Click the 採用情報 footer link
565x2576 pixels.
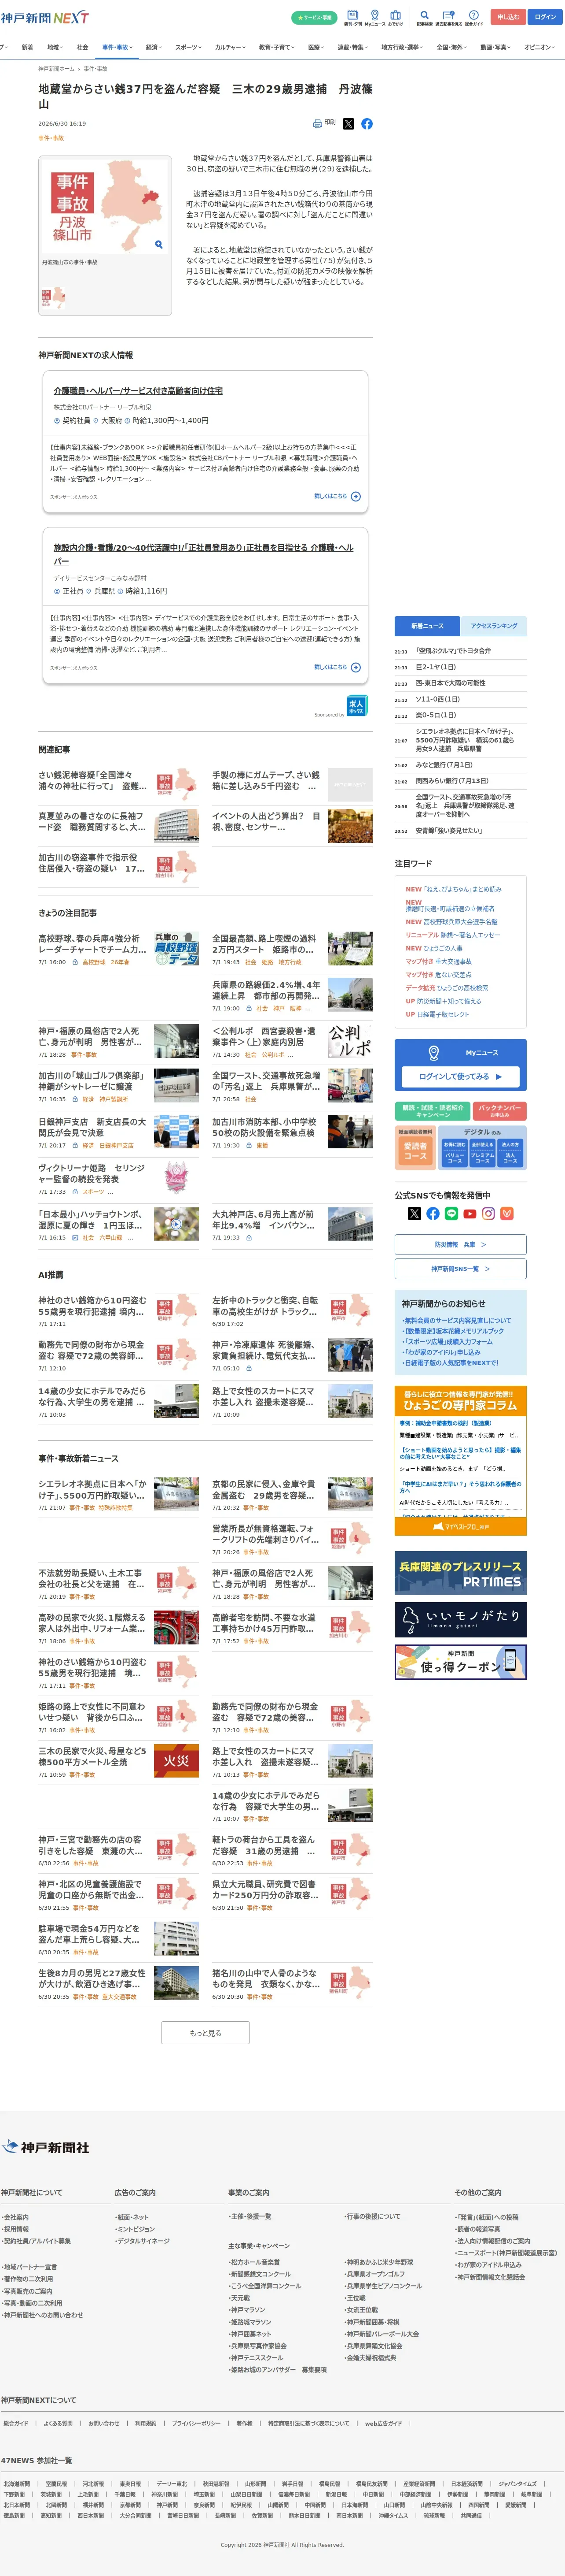(15, 2229)
